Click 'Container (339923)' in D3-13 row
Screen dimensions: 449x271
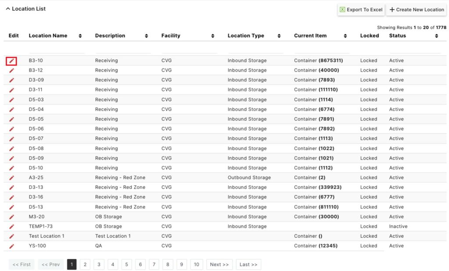pyautogui.click(x=318, y=188)
